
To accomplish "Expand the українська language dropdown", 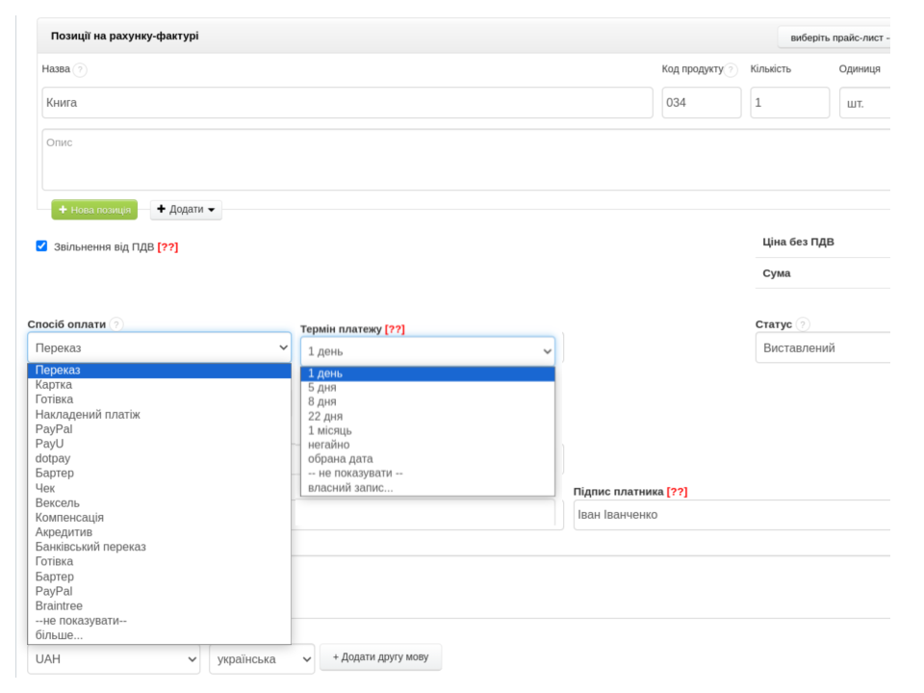I will pos(262,659).
